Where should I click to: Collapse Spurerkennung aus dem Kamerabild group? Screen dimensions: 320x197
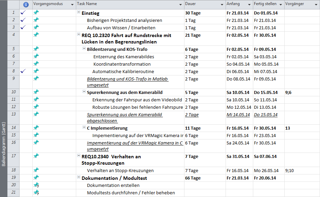pyautogui.click(x=84, y=92)
